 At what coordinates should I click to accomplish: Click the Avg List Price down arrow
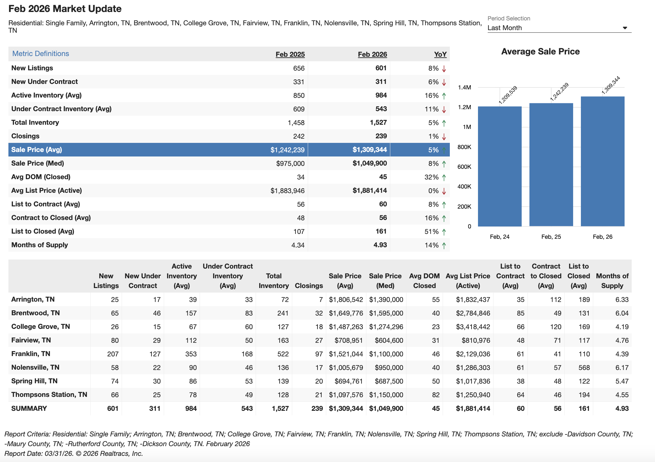pyautogui.click(x=444, y=191)
